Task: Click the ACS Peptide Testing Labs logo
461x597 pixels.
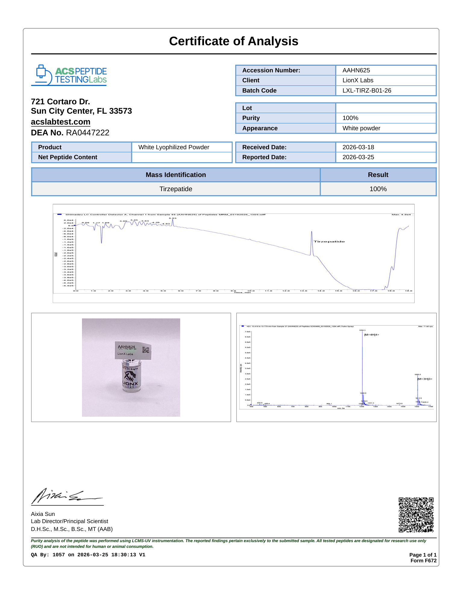Action: pos(69,75)
